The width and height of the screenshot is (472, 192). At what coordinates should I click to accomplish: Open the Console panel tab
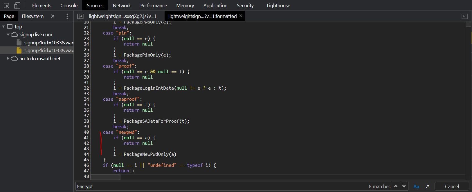click(69, 6)
